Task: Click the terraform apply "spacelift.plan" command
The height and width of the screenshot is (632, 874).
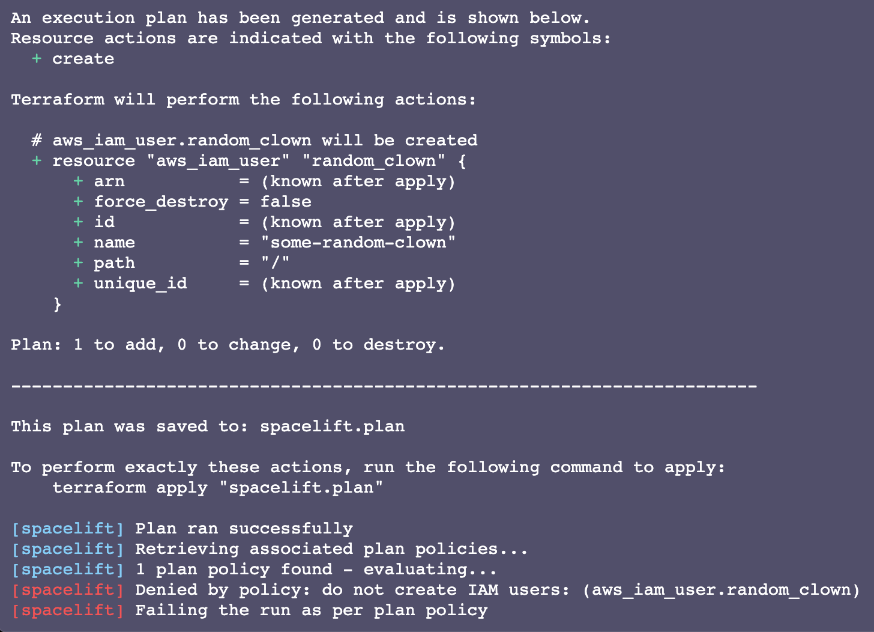Action: tap(217, 488)
